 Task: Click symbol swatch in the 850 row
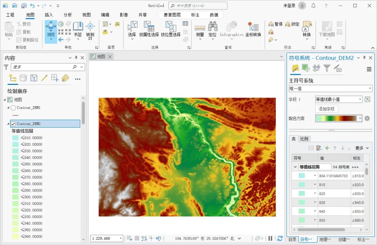click(302, 220)
